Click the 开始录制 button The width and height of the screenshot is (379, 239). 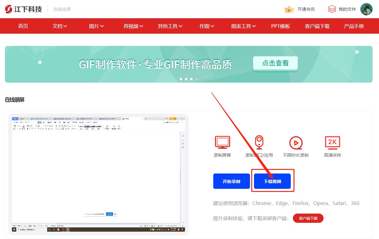pyautogui.click(x=231, y=181)
